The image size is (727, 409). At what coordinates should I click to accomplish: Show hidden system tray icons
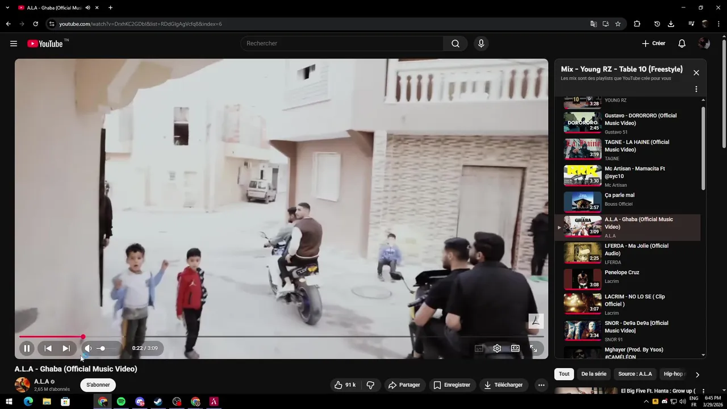click(646, 402)
